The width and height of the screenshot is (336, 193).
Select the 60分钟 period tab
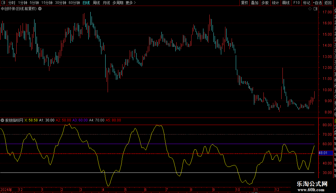point(74,3)
